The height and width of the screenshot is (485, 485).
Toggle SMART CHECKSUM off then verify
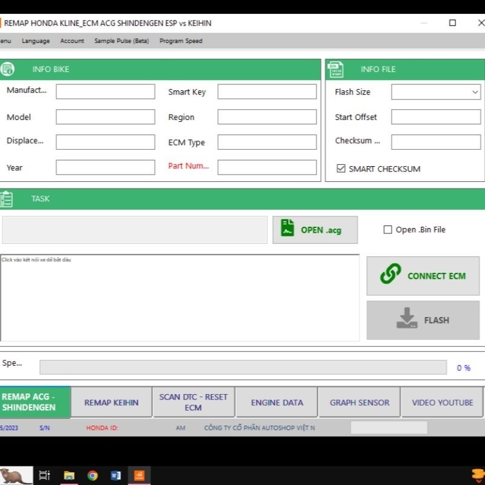coord(341,169)
